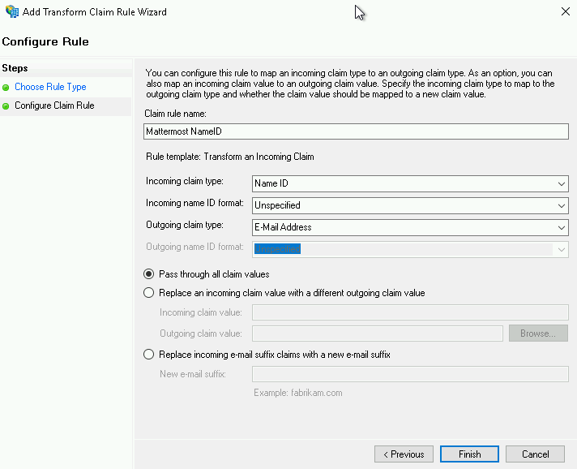The height and width of the screenshot is (469, 577).
Task: Expand Incoming name ID format dropdown
Action: (x=562, y=206)
